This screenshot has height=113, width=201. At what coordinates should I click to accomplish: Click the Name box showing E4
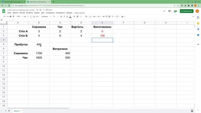(5, 20)
